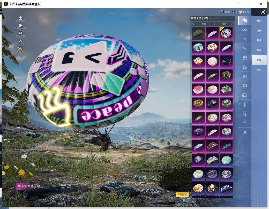Select the picture gallery category icon
The height and width of the screenshot is (209, 269).
click(x=245, y=95)
